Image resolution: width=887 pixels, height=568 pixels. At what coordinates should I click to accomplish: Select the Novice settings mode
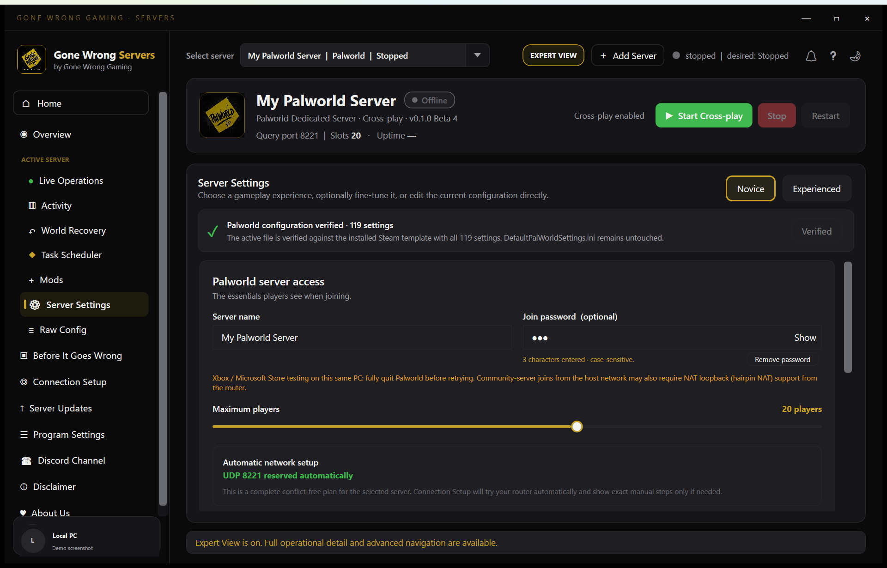tap(751, 188)
